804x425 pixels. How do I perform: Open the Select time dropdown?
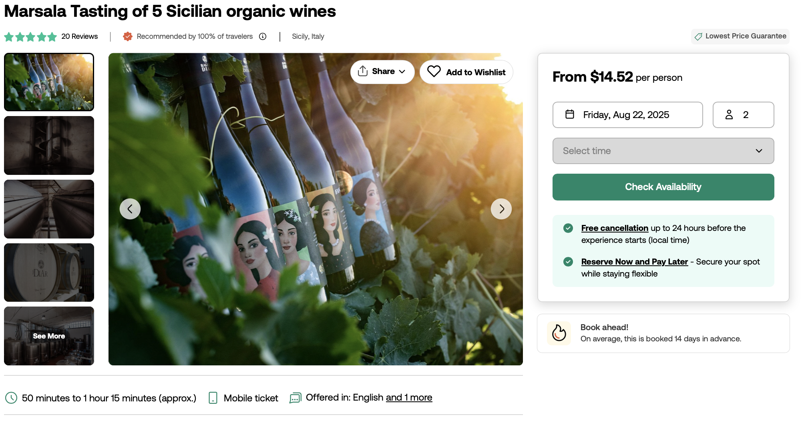tap(663, 151)
